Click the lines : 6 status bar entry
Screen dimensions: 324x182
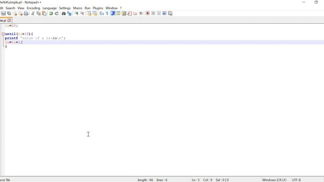coord(162,180)
